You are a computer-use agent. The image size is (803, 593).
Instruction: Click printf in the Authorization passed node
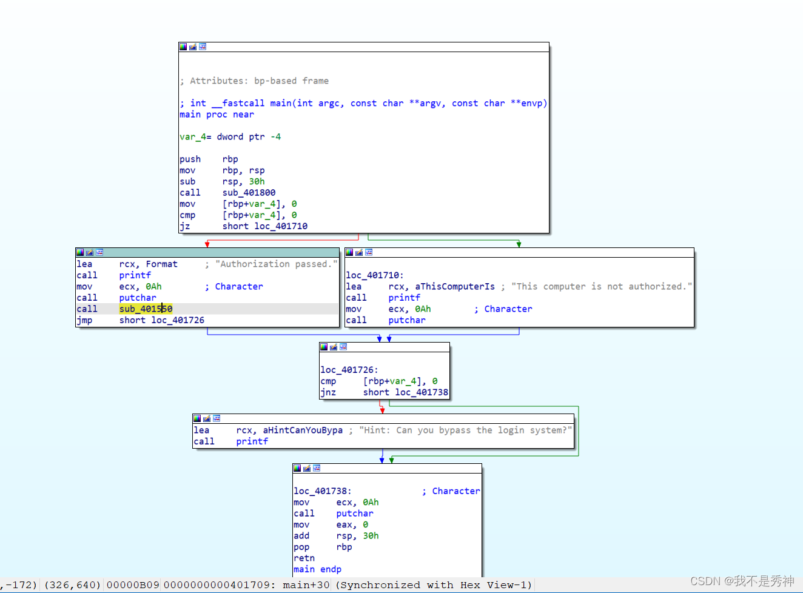click(x=135, y=275)
